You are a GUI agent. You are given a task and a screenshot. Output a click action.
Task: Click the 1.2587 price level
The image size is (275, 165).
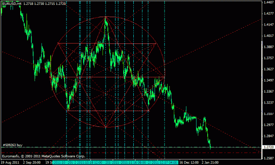(269, 158)
